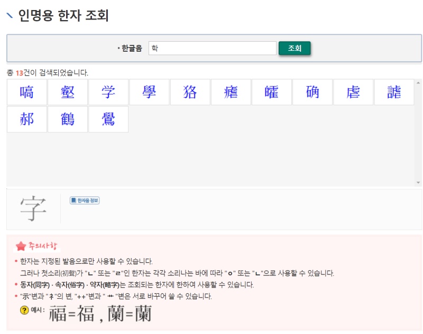Select the hanja 郝 in the second row
The width and height of the screenshot is (423, 334).
[x=26, y=119]
